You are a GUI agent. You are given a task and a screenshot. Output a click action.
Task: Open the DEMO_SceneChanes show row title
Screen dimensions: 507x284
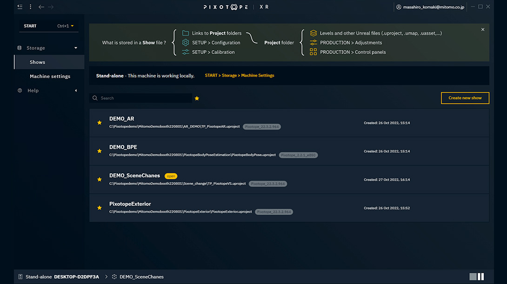[134, 175]
